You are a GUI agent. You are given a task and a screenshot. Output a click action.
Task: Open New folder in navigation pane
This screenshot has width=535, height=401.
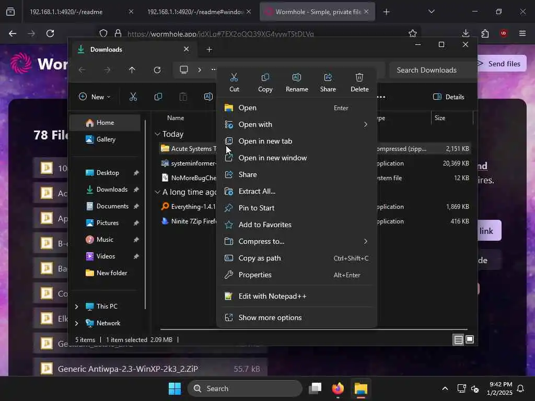(x=105, y=273)
